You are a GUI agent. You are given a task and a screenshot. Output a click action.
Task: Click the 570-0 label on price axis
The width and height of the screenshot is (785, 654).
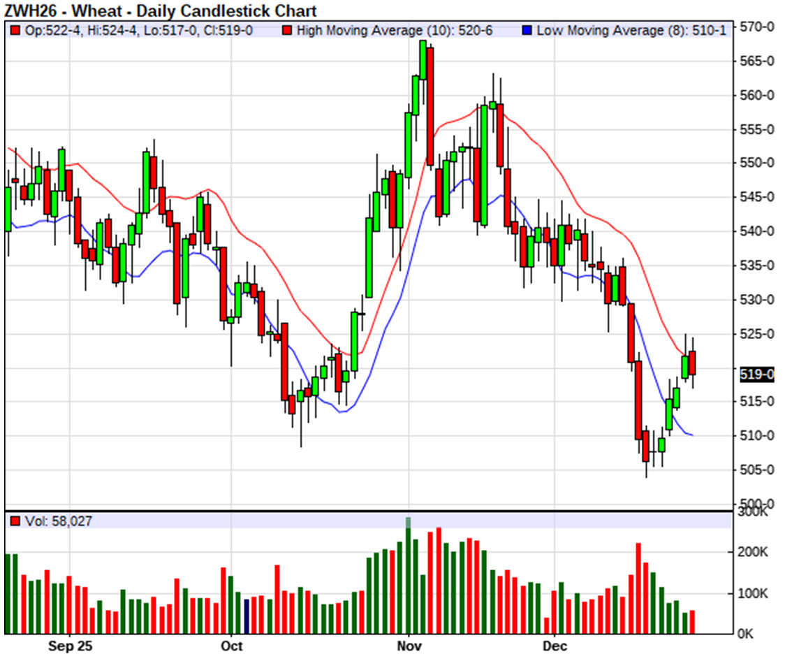(756, 27)
